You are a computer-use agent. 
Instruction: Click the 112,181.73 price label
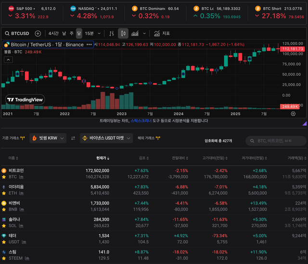click(x=293, y=49)
